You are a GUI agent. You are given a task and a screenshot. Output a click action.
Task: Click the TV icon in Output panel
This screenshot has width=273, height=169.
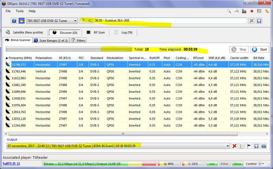264,146
